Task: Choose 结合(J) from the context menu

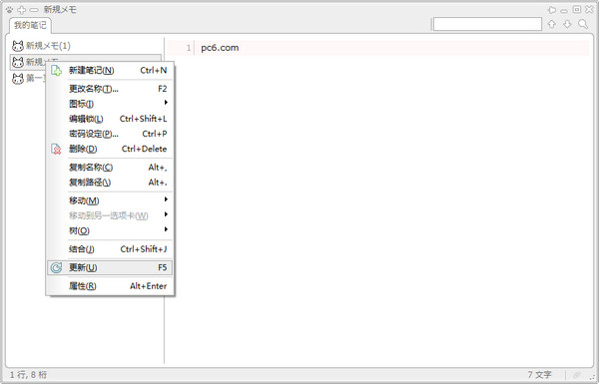Action: (x=110, y=249)
